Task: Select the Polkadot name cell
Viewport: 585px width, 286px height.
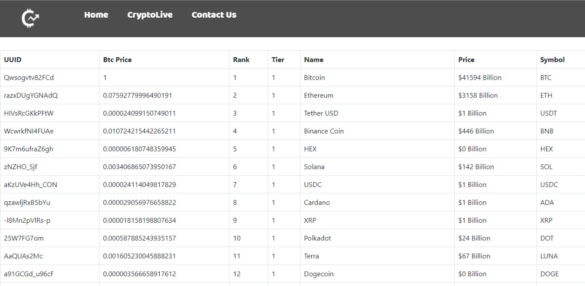Action: [x=377, y=238]
